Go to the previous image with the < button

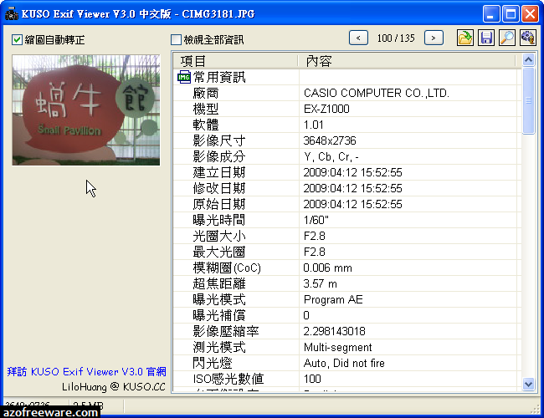358,38
